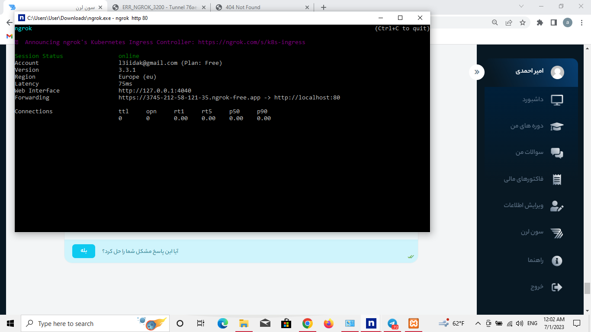This screenshot has height=332, width=591.
Task: Click the logout arrow icon for خروج
Action: coord(557,287)
